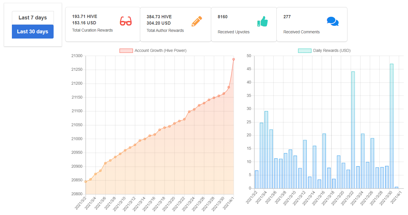
Task: Click the last data point on growth chart
Action: tap(234, 59)
